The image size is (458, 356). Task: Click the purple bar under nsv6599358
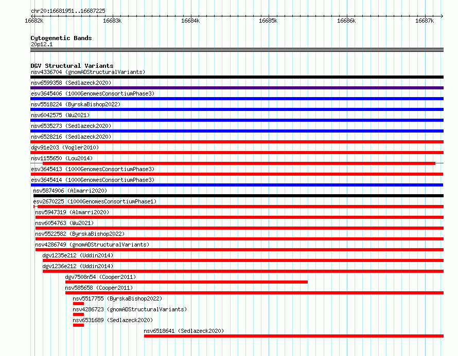click(x=237, y=88)
